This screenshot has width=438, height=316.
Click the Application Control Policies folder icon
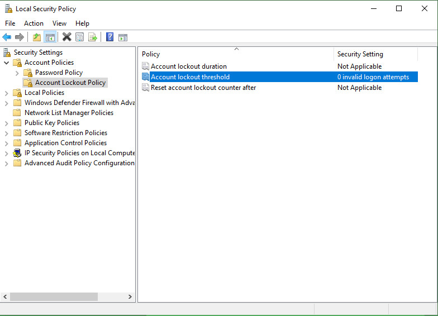click(x=17, y=143)
